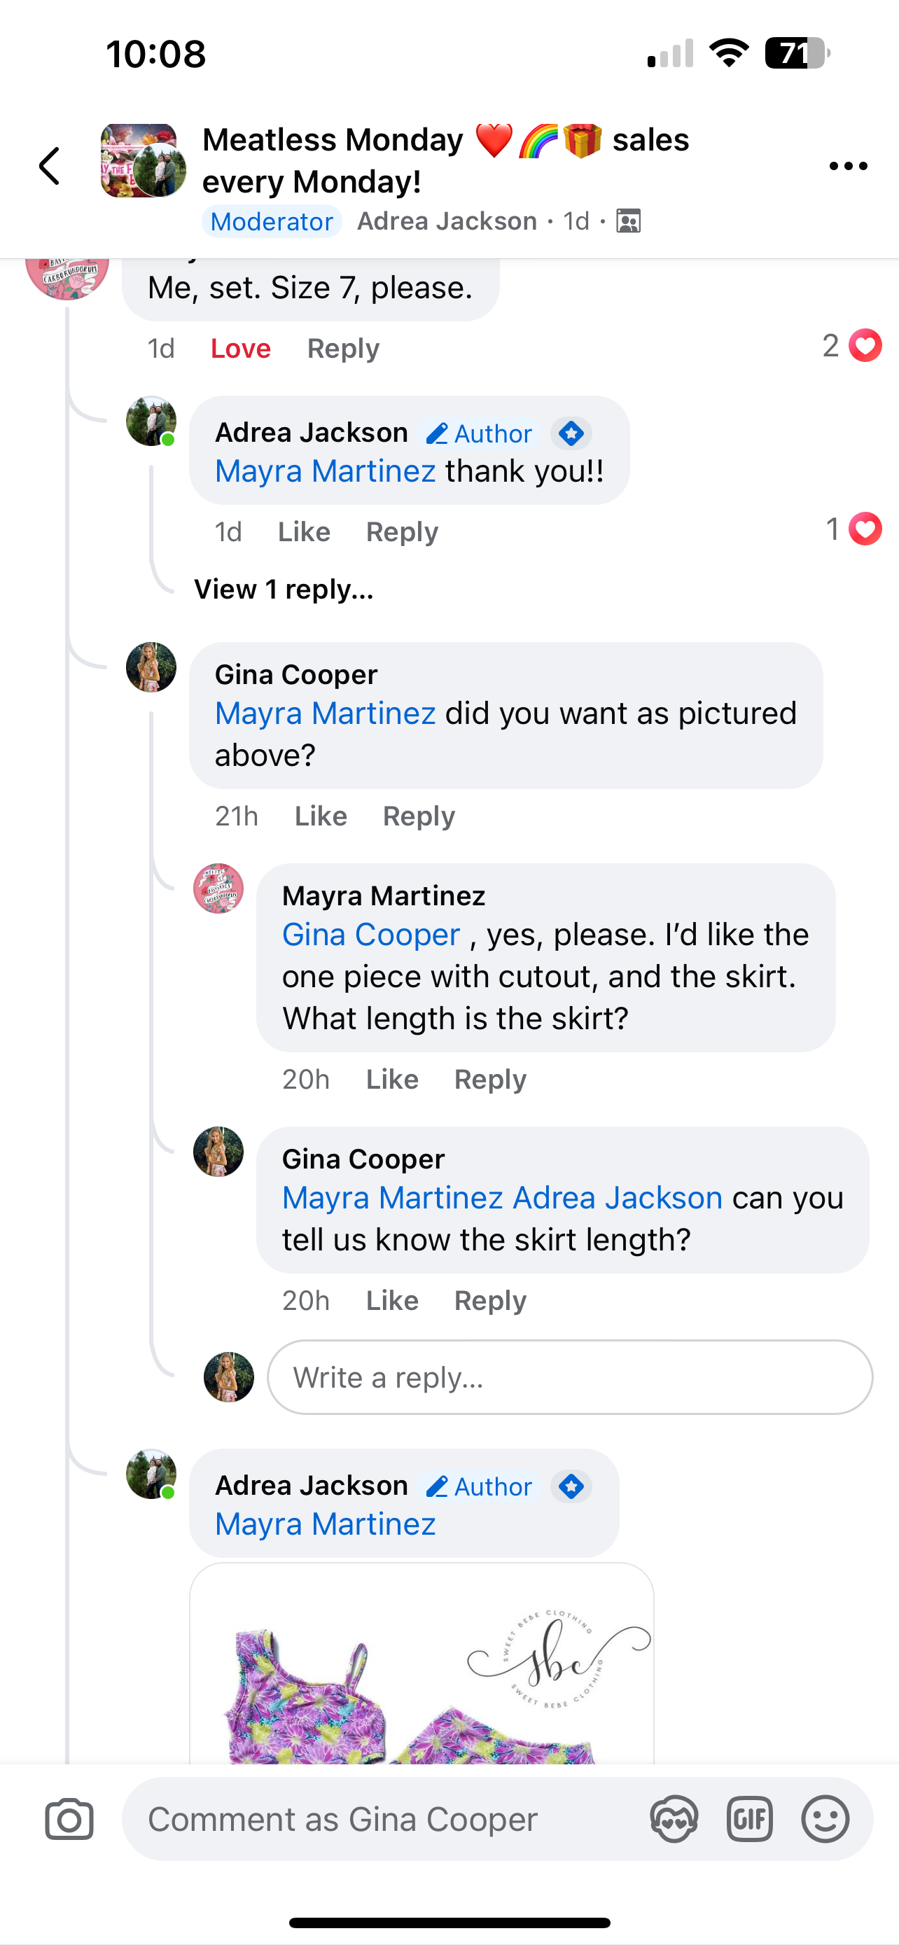Open the three-dot post options menu
The height and width of the screenshot is (1945, 899).
848,166
